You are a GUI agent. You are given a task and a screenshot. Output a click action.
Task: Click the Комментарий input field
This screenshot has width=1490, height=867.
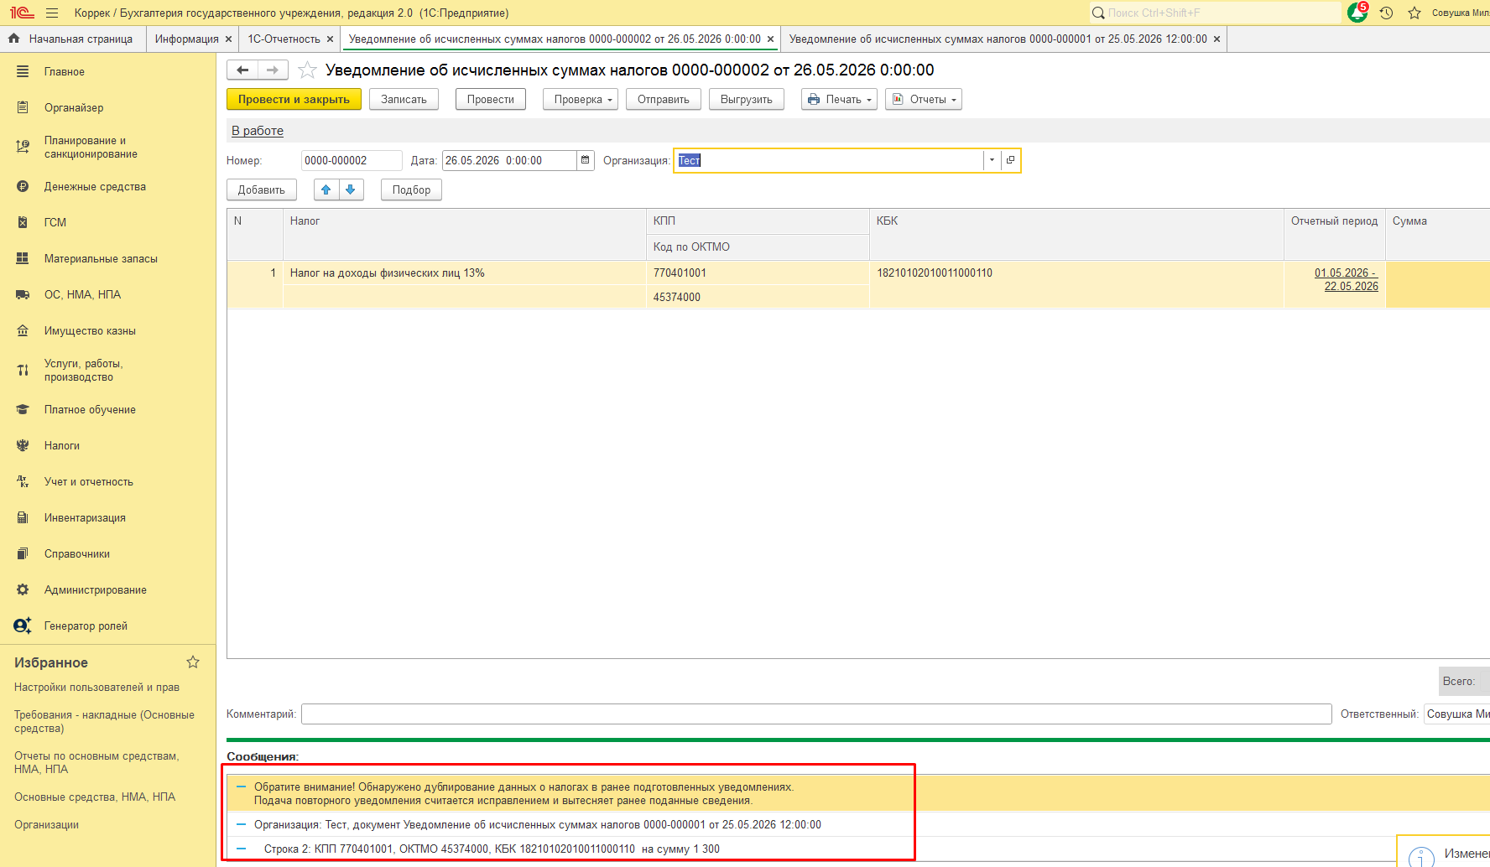tap(816, 714)
